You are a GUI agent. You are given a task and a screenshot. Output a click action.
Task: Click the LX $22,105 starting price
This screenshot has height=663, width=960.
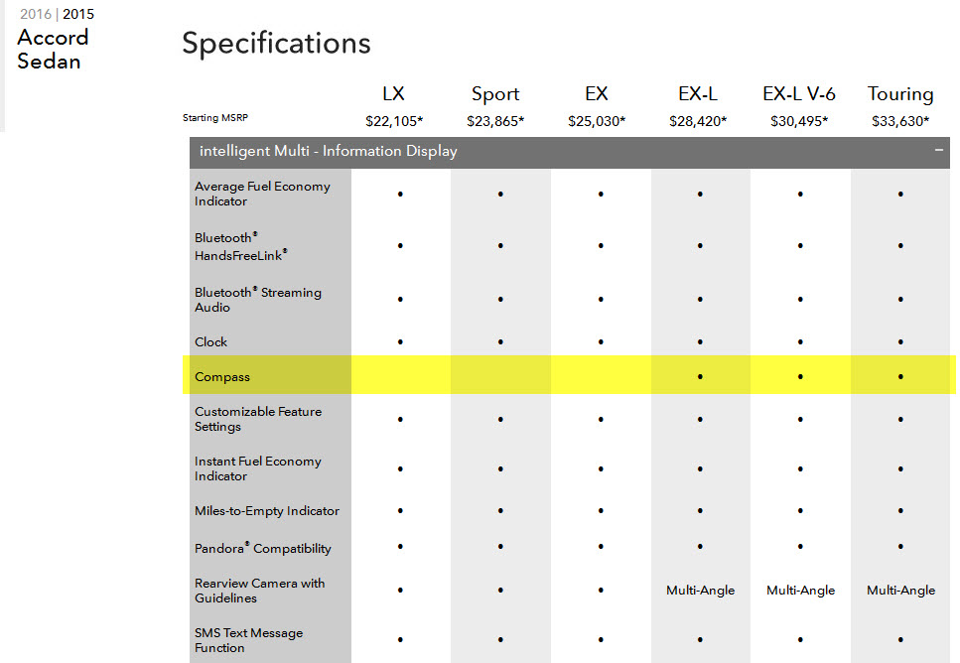[394, 121]
